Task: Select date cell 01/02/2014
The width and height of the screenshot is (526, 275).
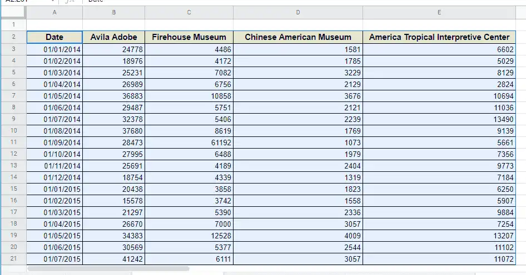Action: click(x=54, y=61)
